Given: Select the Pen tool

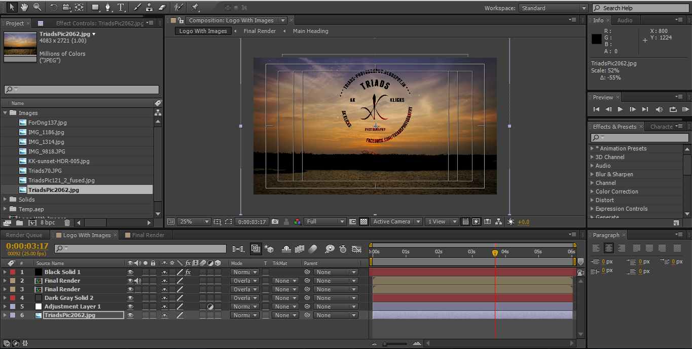Looking at the screenshot, I should [x=107, y=7].
